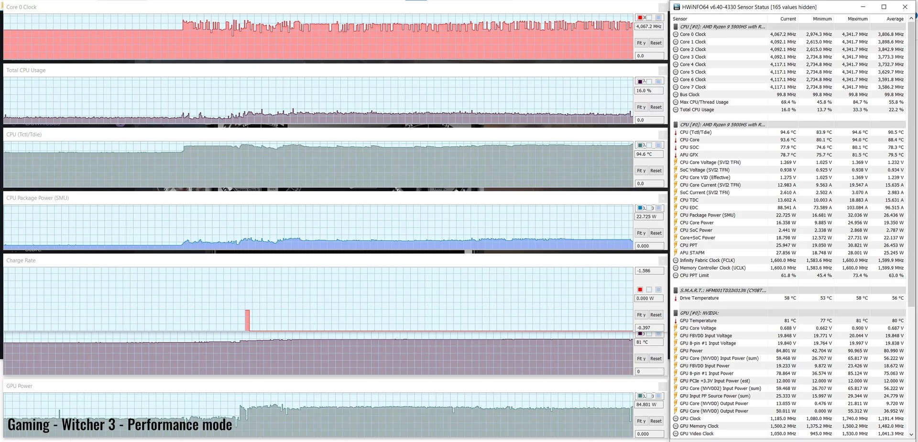Viewport: 918px width, 442px height.
Task: Click Reset on the GPU Power graph
Action: click(656, 421)
